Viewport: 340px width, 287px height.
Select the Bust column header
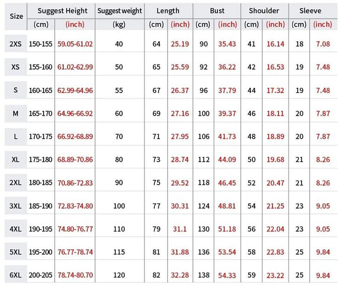(x=217, y=11)
